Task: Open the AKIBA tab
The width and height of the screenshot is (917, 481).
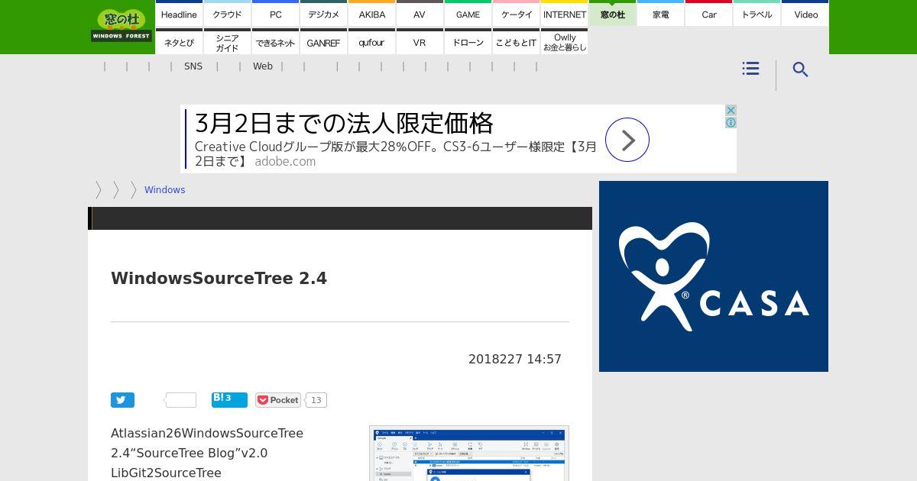Action: tap(371, 14)
